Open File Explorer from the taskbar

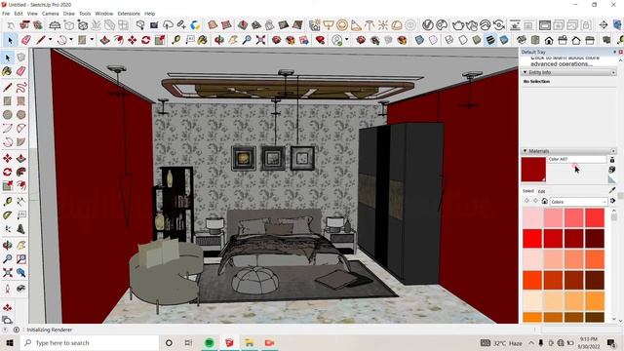(250, 342)
